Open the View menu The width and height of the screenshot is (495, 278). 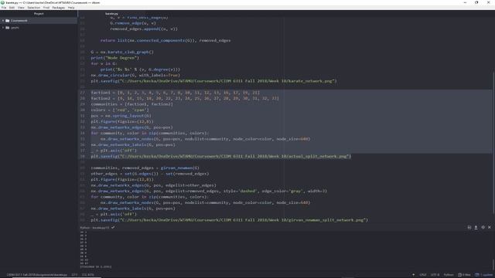click(21, 8)
